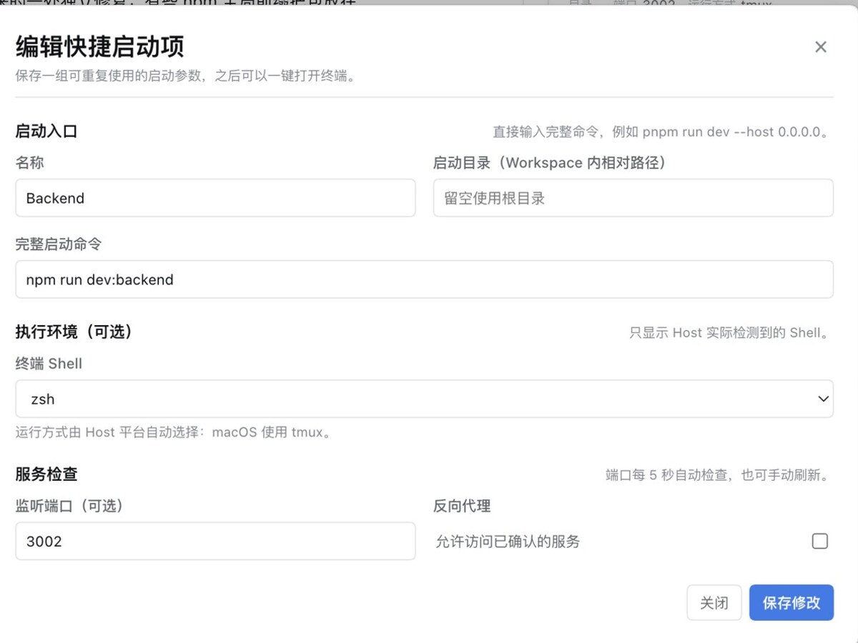This screenshot has height=643, width=858.
Task: Close the 编辑快捷启动项 dialog with X
Action: 820,47
